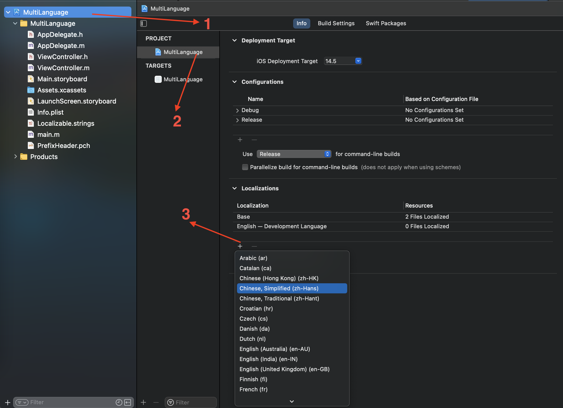Show only recent files in navigator
This screenshot has width=563, height=408.
(x=119, y=402)
